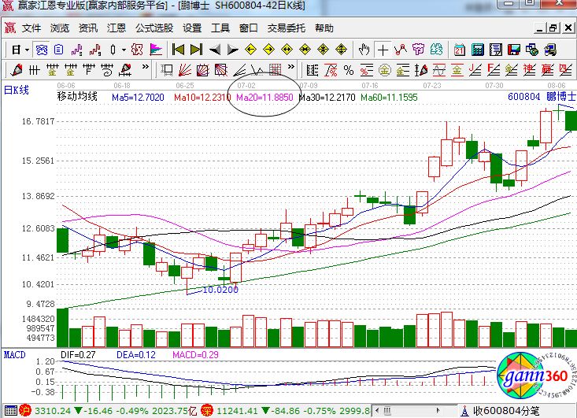Screen dimensions: 577x418
Task: Jump to first bar with skip-back arrow
Action: (178, 49)
